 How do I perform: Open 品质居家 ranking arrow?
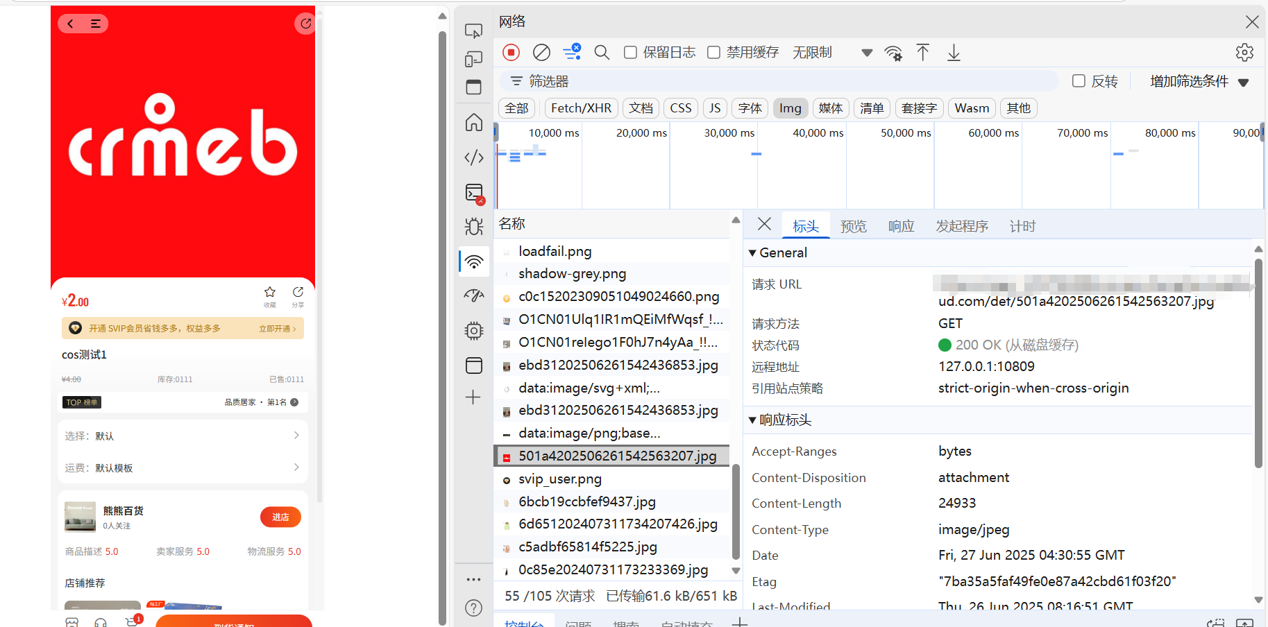[x=294, y=402]
